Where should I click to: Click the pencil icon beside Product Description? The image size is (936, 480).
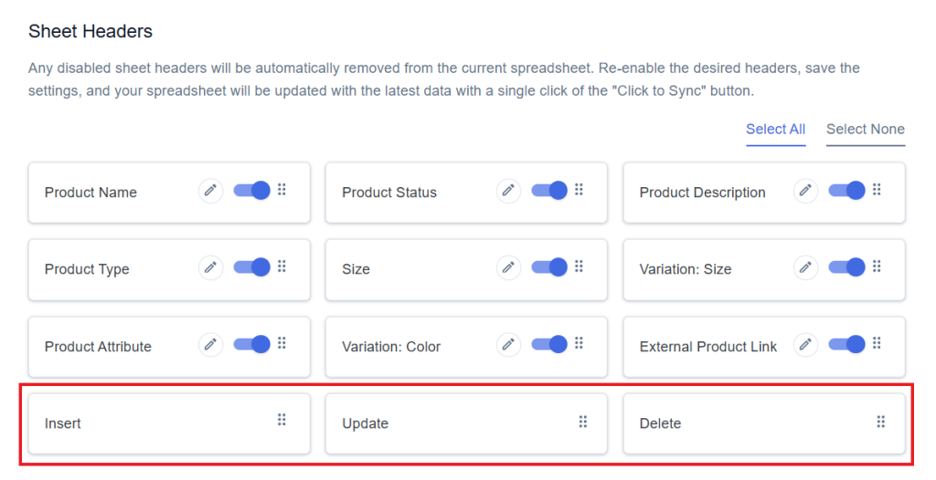tap(806, 191)
